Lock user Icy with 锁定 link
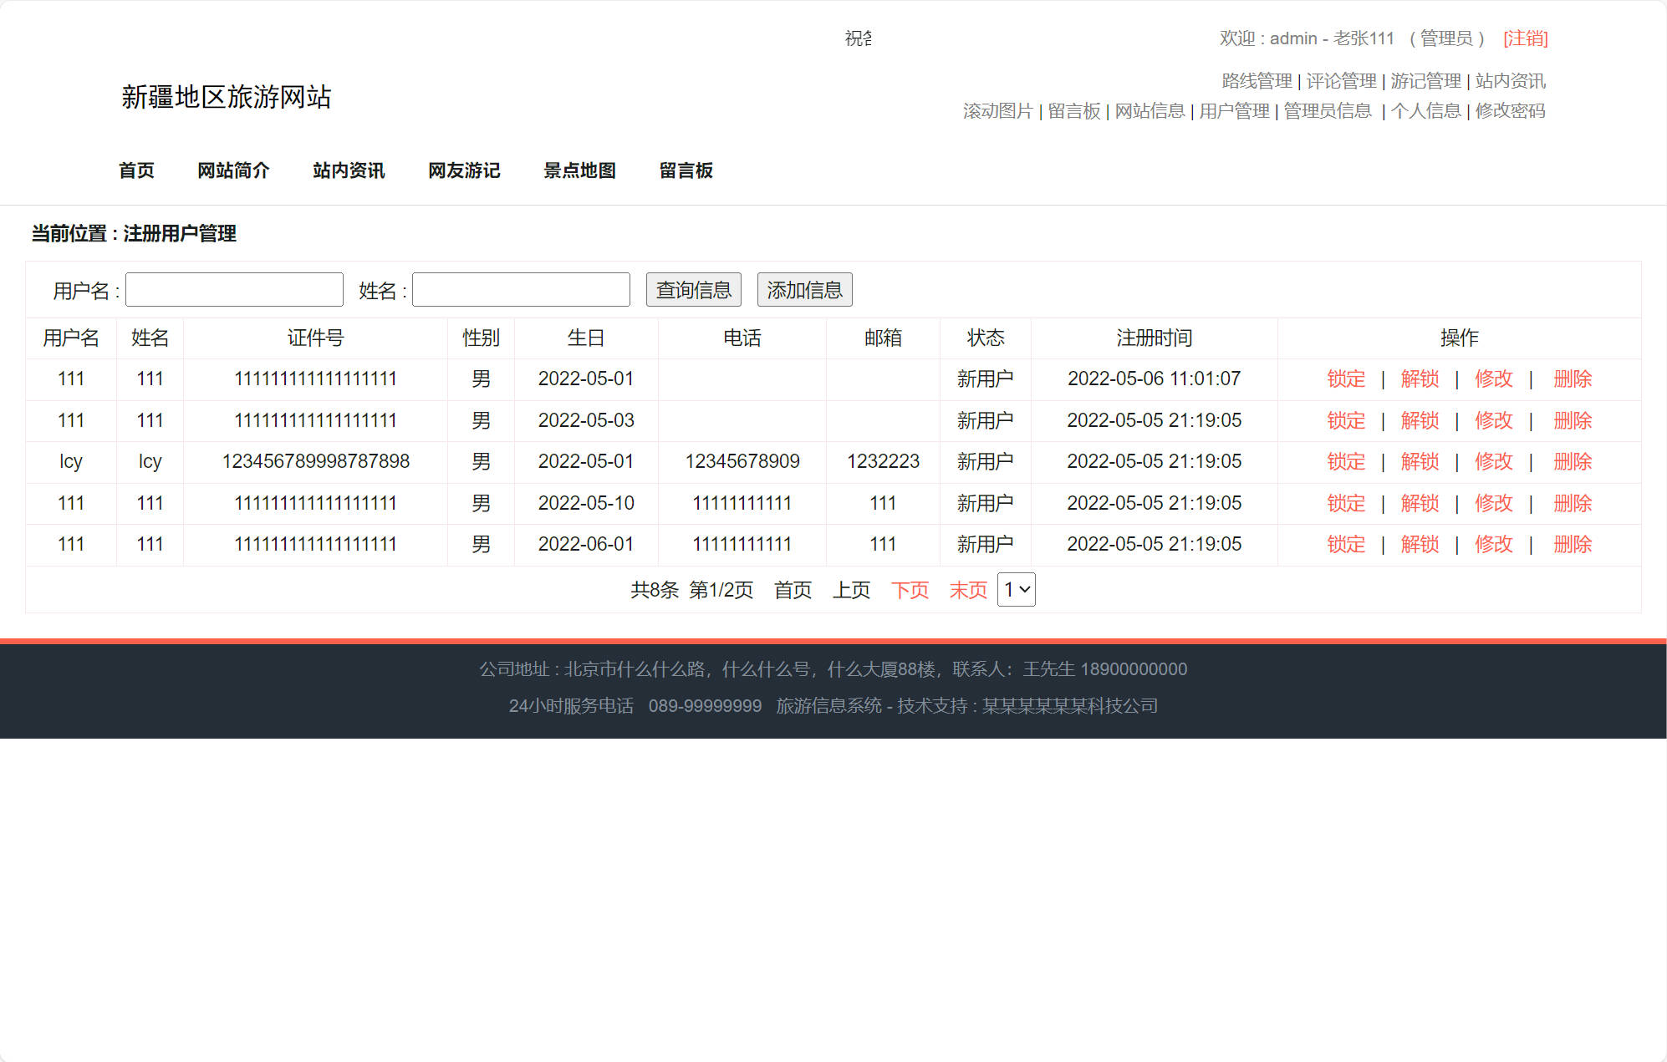Image resolution: width=1667 pixels, height=1062 pixels. [x=1345, y=461]
